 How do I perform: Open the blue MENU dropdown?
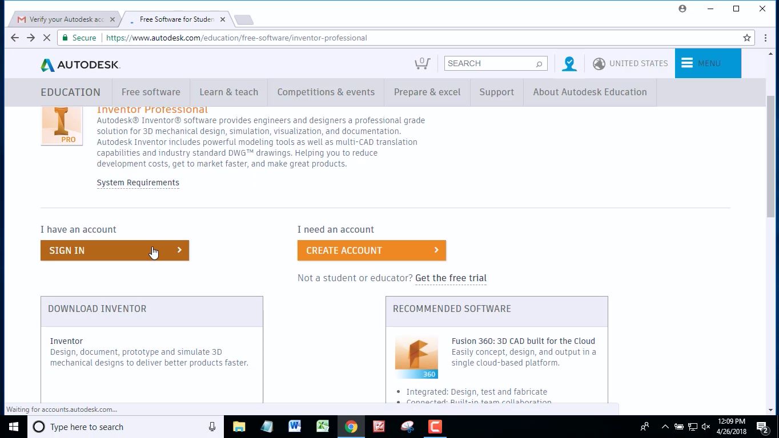point(708,63)
